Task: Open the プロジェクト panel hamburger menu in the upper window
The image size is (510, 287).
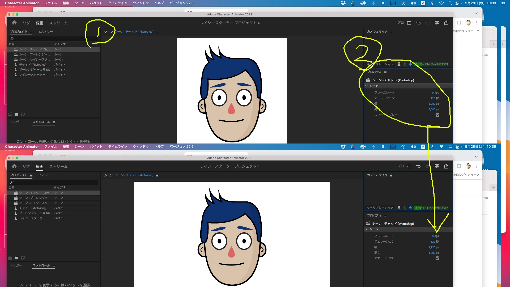Action: [x=31, y=32]
